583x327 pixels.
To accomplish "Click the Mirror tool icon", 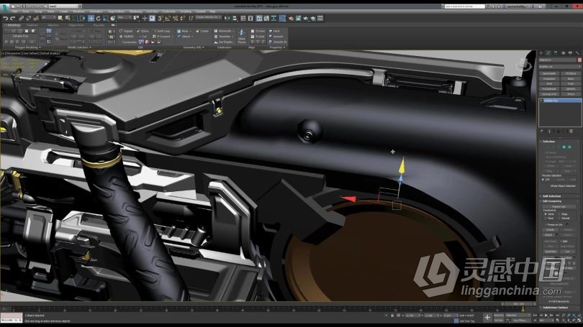I will (227, 18).
